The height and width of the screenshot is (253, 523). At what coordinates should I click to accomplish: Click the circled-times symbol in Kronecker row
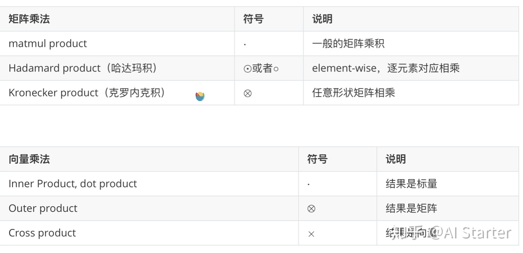248,93
